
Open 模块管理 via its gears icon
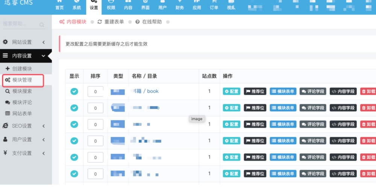8,80
